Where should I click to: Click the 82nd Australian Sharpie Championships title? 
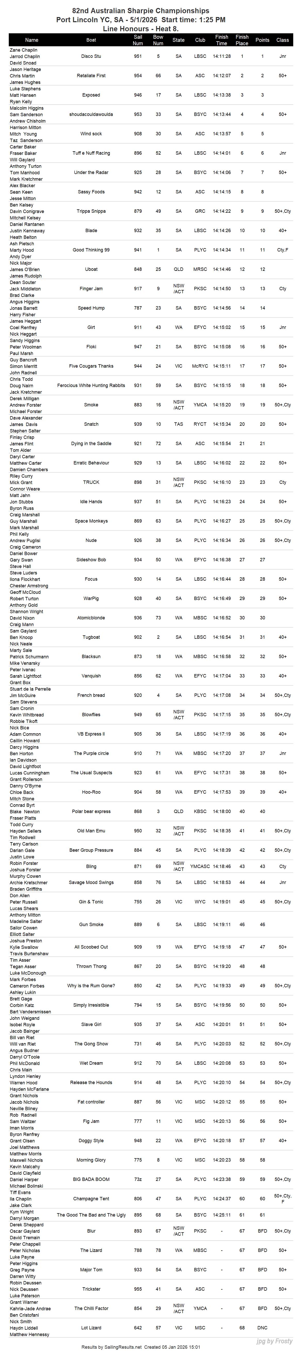coord(141,11)
